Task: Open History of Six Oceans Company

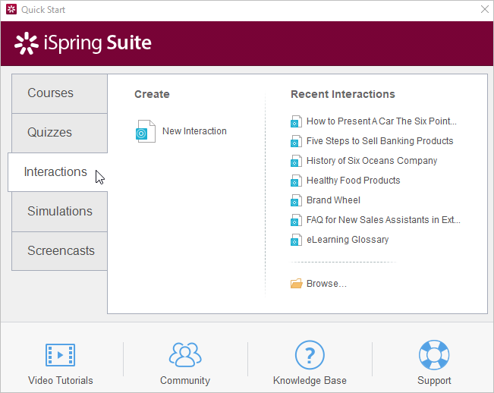Action: pyautogui.click(x=372, y=161)
